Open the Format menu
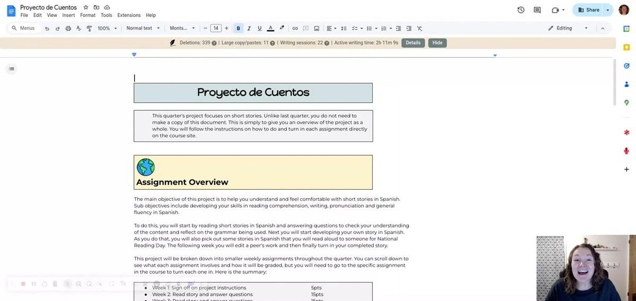This screenshot has height=301, width=636. [88, 15]
